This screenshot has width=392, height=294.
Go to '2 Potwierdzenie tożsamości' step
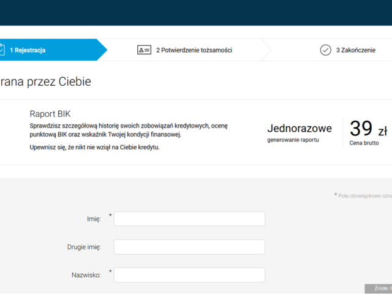tap(194, 50)
